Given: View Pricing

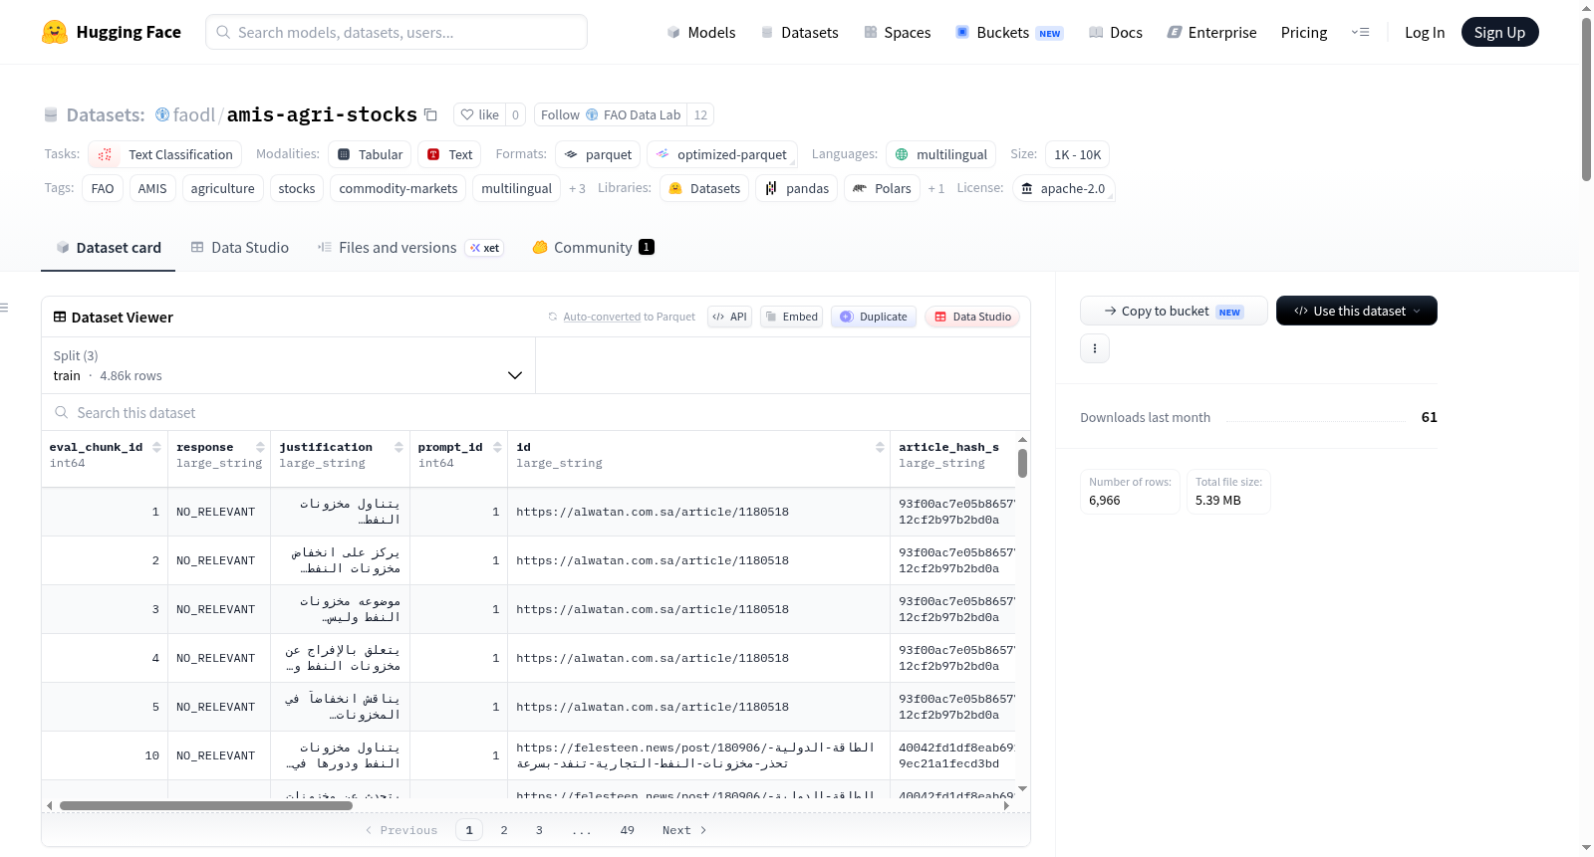Looking at the screenshot, I should pyautogui.click(x=1304, y=32).
